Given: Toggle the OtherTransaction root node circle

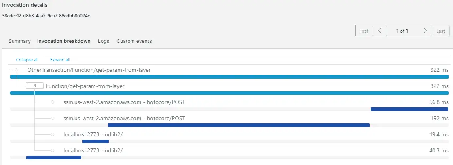Looking at the screenshot, I should click(17, 70).
